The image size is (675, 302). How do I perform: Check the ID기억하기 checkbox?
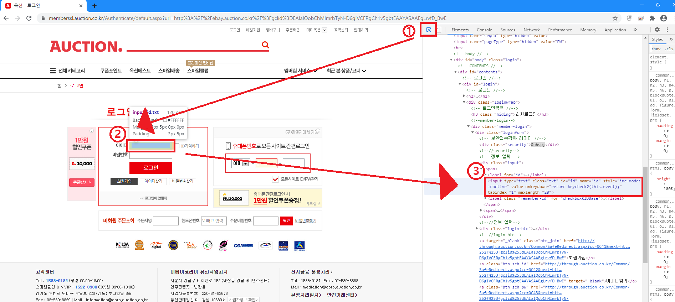[x=177, y=146]
